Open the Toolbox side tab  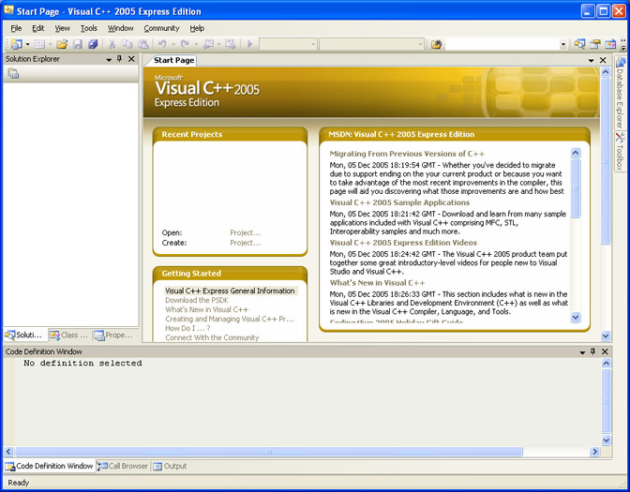pos(621,151)
